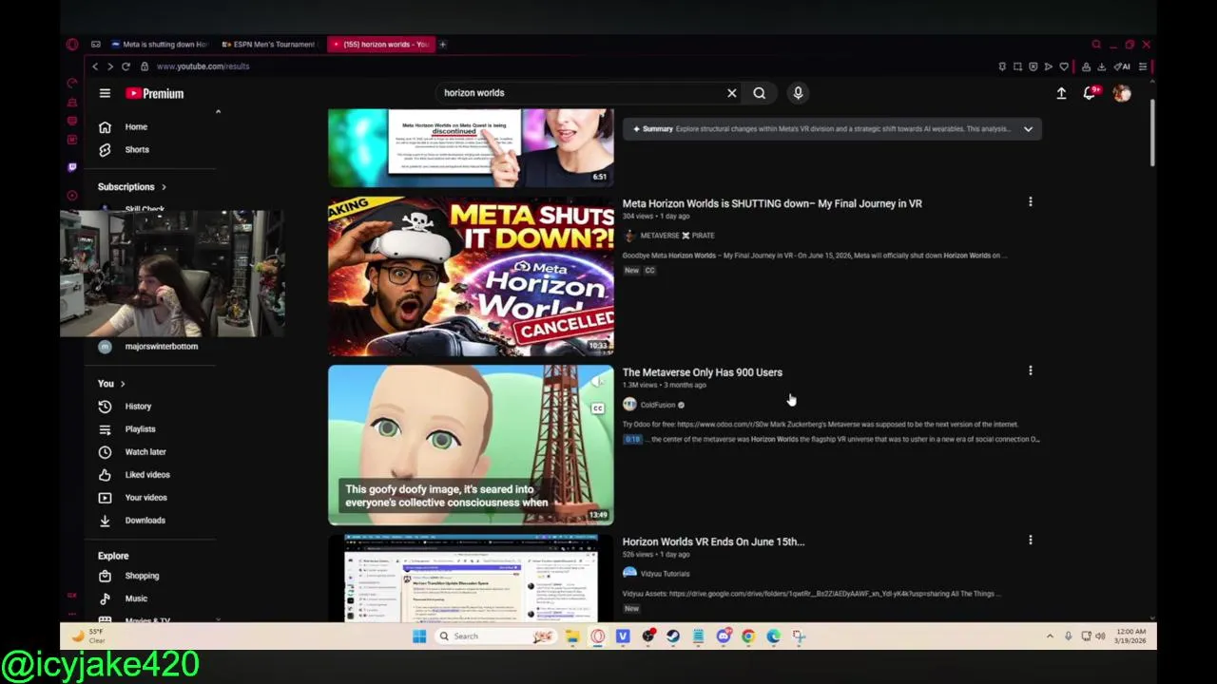The width and height of the screenshot is (1217, 684).
Task: Open the browser AI button
Action: coord(1123,66)
